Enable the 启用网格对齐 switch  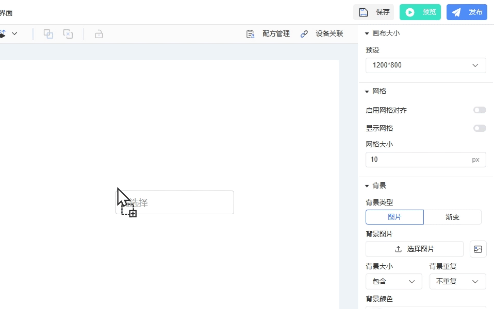(x=480, y=110)
